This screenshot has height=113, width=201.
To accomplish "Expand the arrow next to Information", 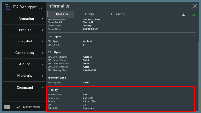I will tap(42, 19).
